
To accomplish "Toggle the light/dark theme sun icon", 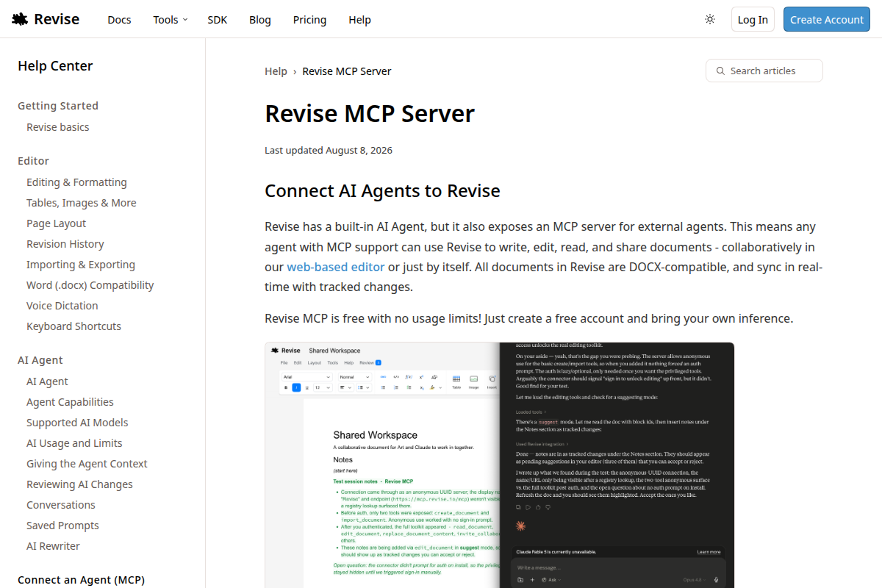I will point(710,19).
